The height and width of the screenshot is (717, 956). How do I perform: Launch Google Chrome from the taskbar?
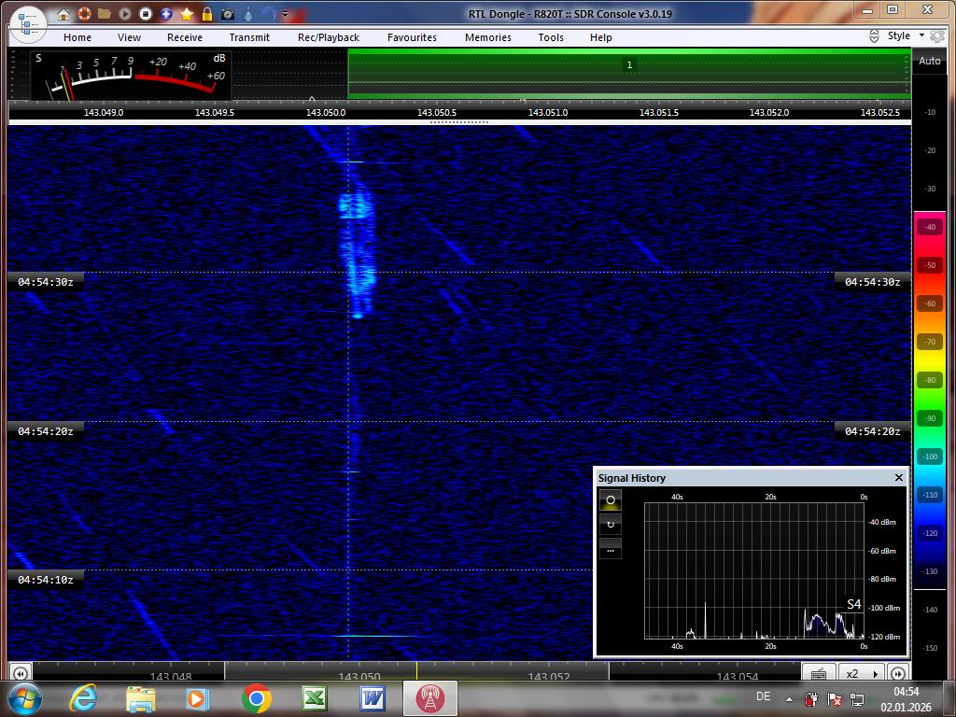pyautogui.click(x=256, y=698)
